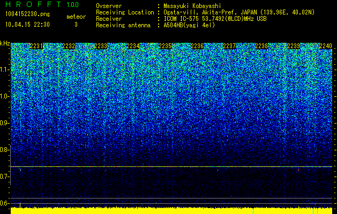
Task: Click the 2236 time marker
Action: [197, 46]
